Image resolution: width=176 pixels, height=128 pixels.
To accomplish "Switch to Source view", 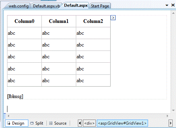I will [58, 123].
